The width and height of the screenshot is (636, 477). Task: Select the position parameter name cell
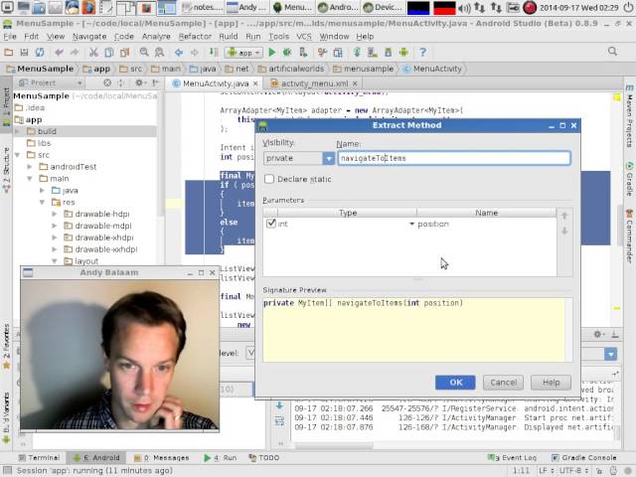tap(486, 224)
